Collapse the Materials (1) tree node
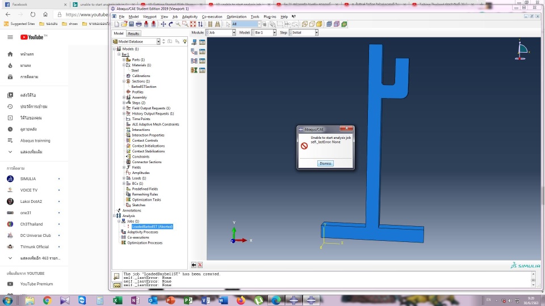Viewport: 545px width, 306px height. tap(124, 65)
